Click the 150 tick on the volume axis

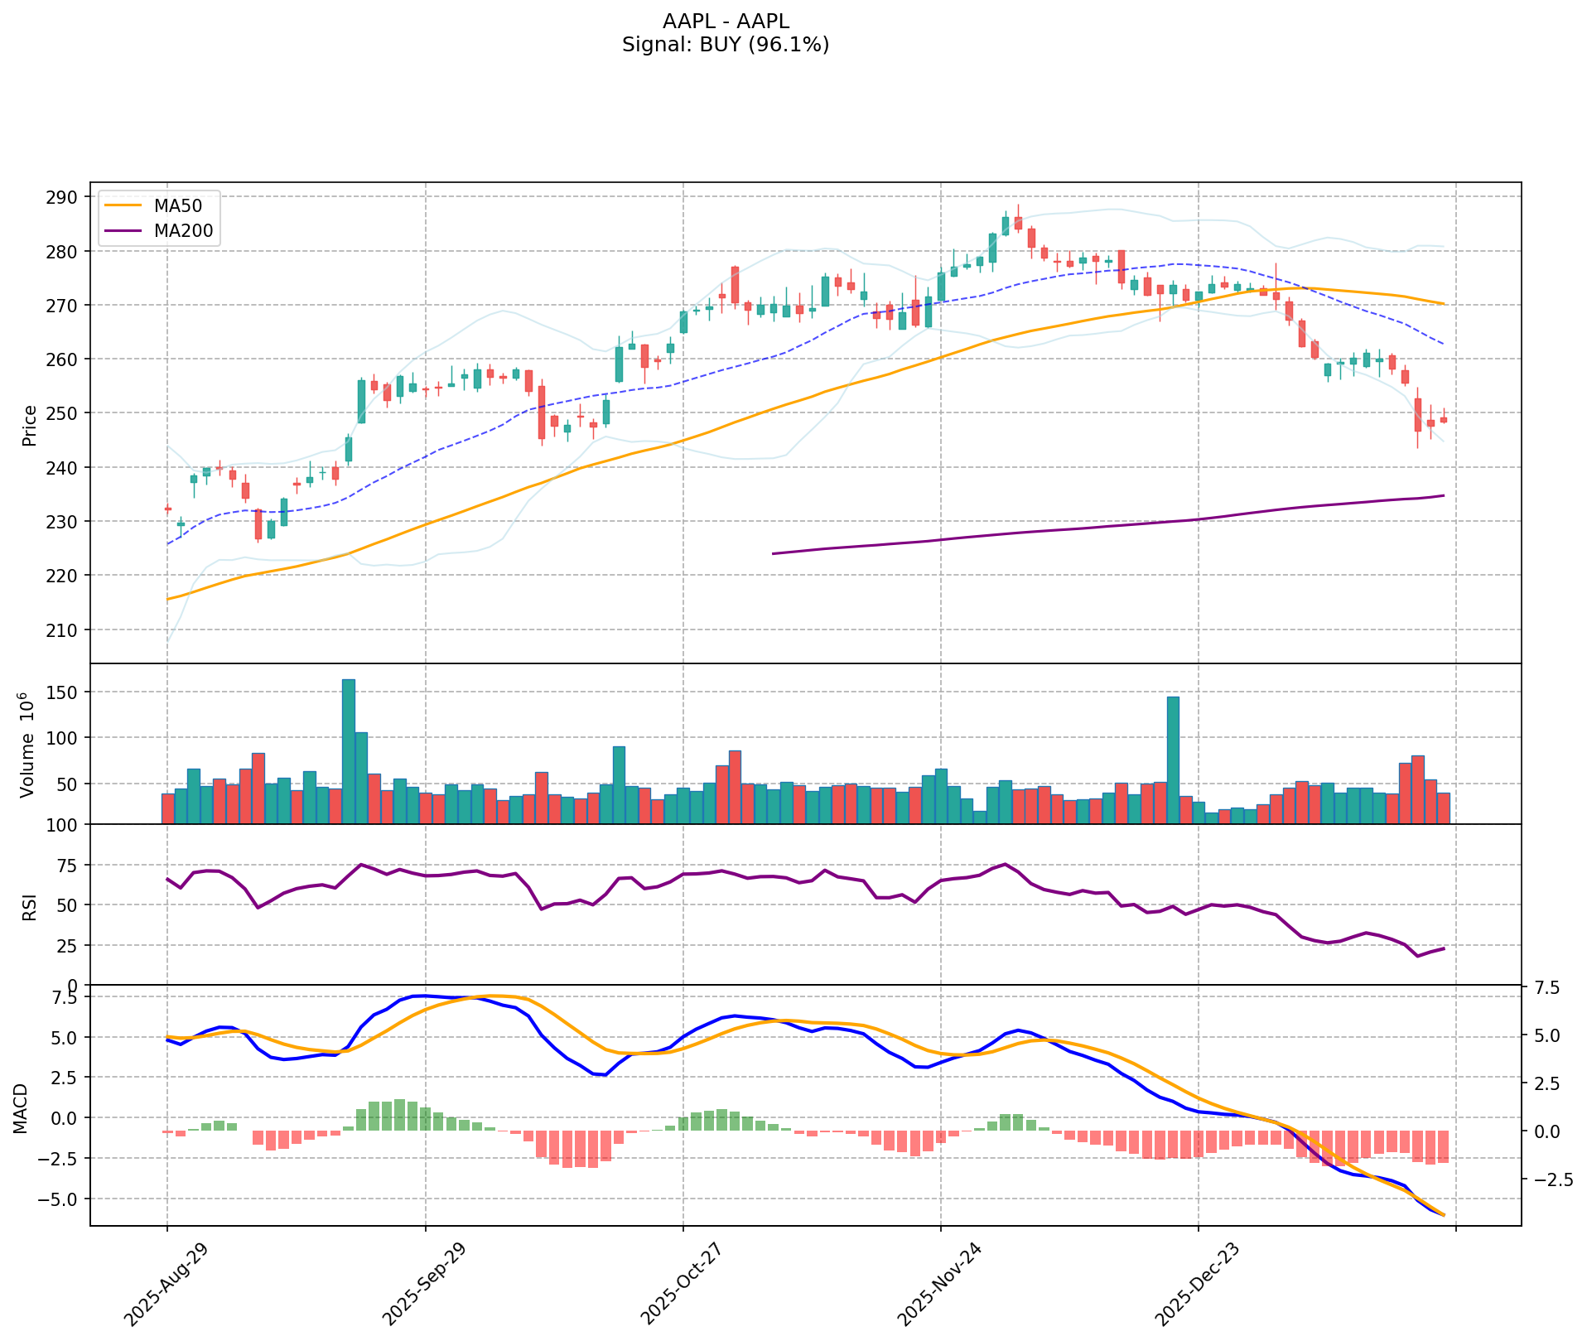click(x=66, y=692)
